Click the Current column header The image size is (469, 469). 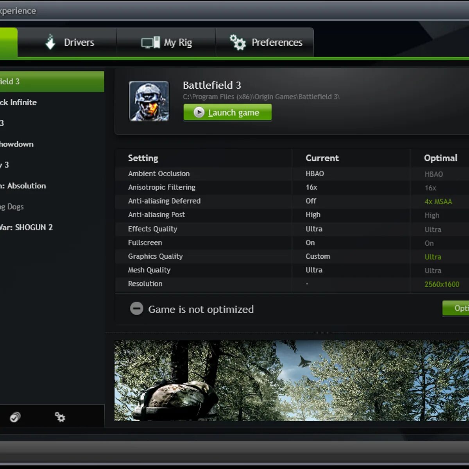[x=322, y=158]
